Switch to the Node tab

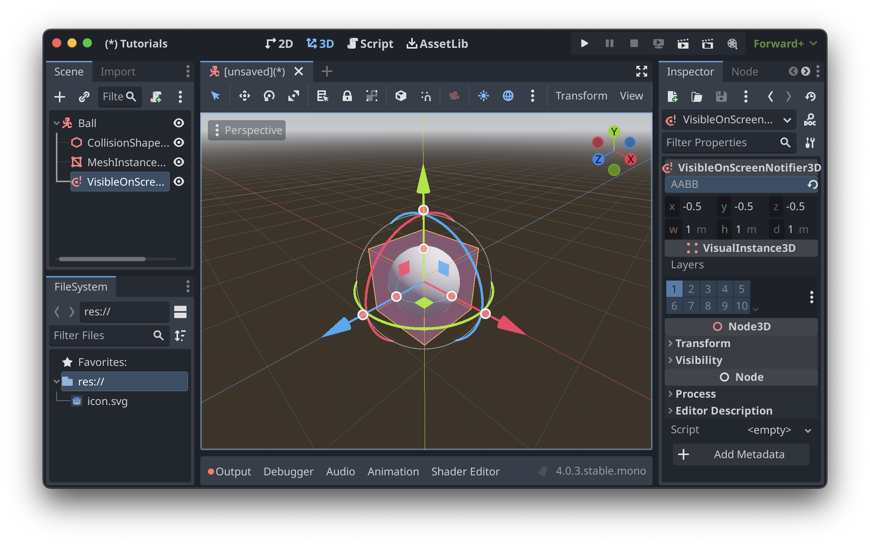(745, 72)
